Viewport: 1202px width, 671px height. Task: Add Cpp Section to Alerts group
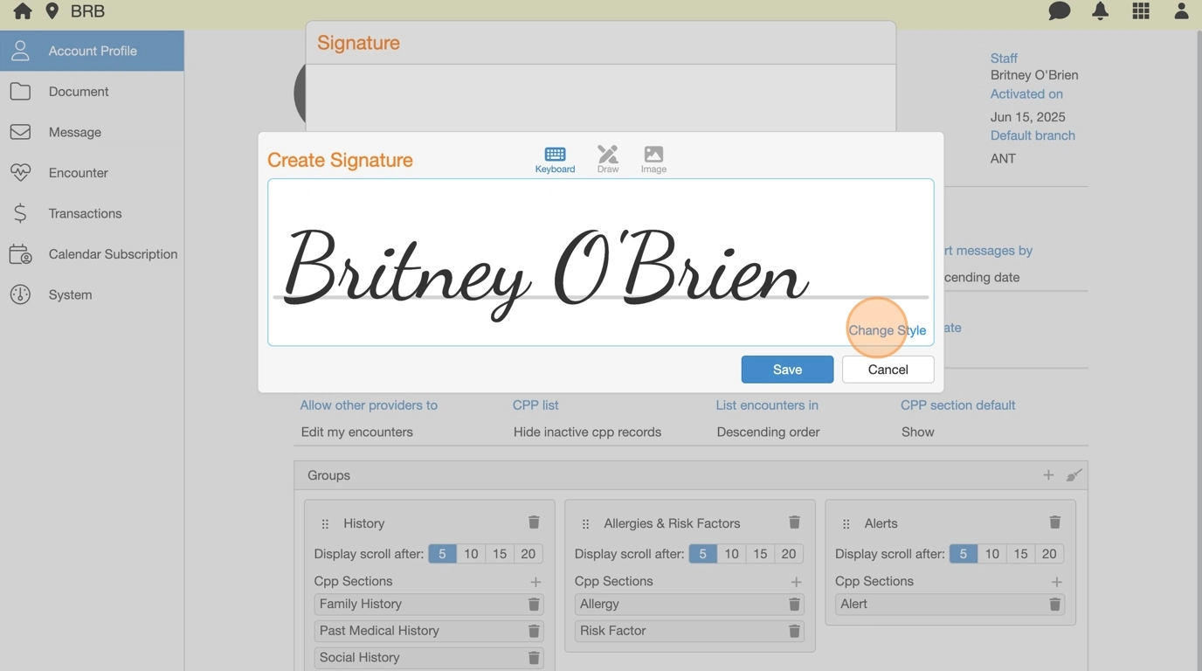coord(1056,582)
